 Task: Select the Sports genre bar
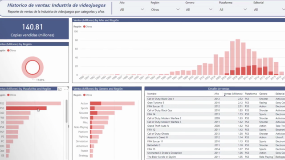(x=106, y=108)
